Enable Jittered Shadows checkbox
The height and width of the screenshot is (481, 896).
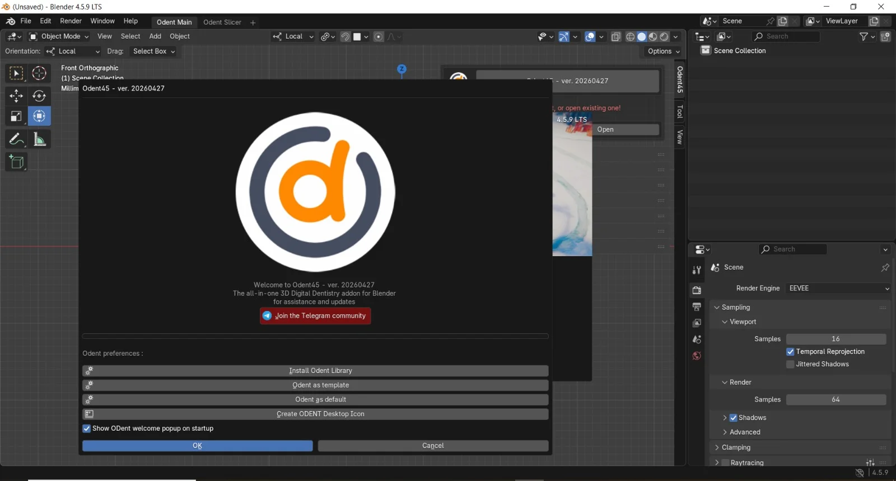[x=790, y=364]
